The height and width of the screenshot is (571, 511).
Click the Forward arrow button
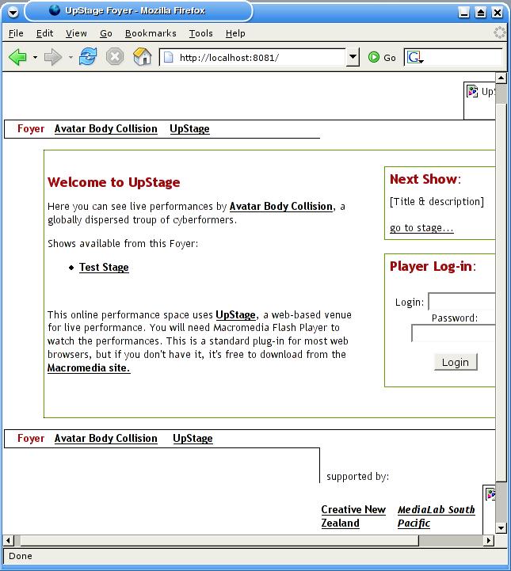[53, 57]
